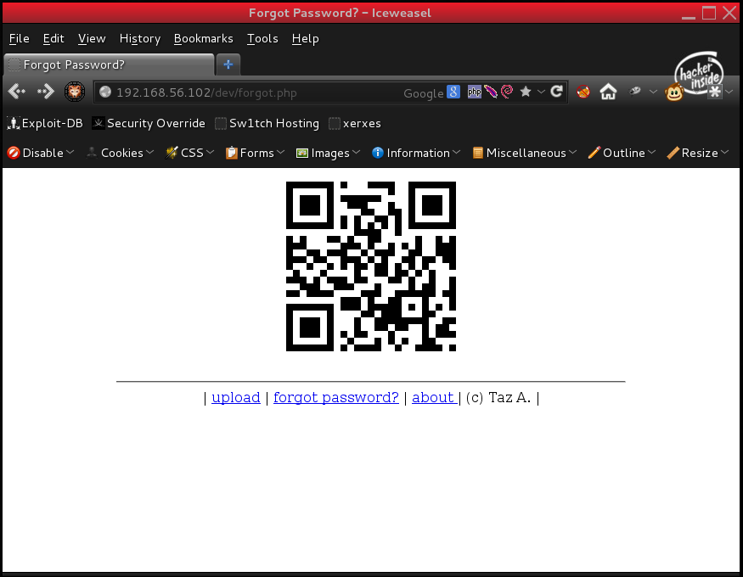Click the CSS wand icon

coord(171,153)
